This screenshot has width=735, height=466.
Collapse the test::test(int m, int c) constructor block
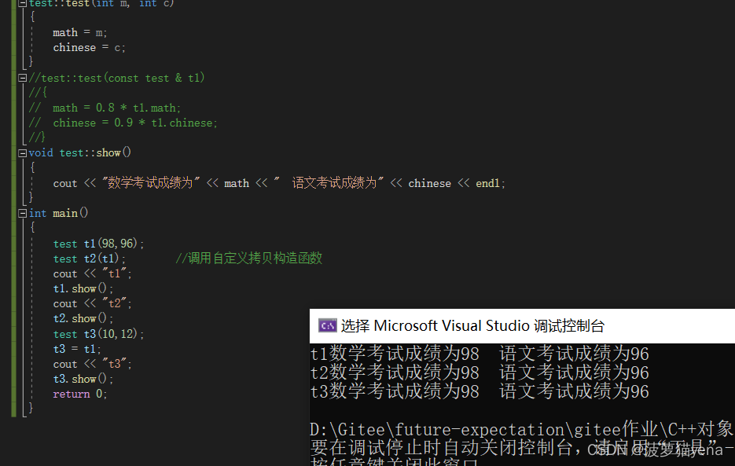22,3
